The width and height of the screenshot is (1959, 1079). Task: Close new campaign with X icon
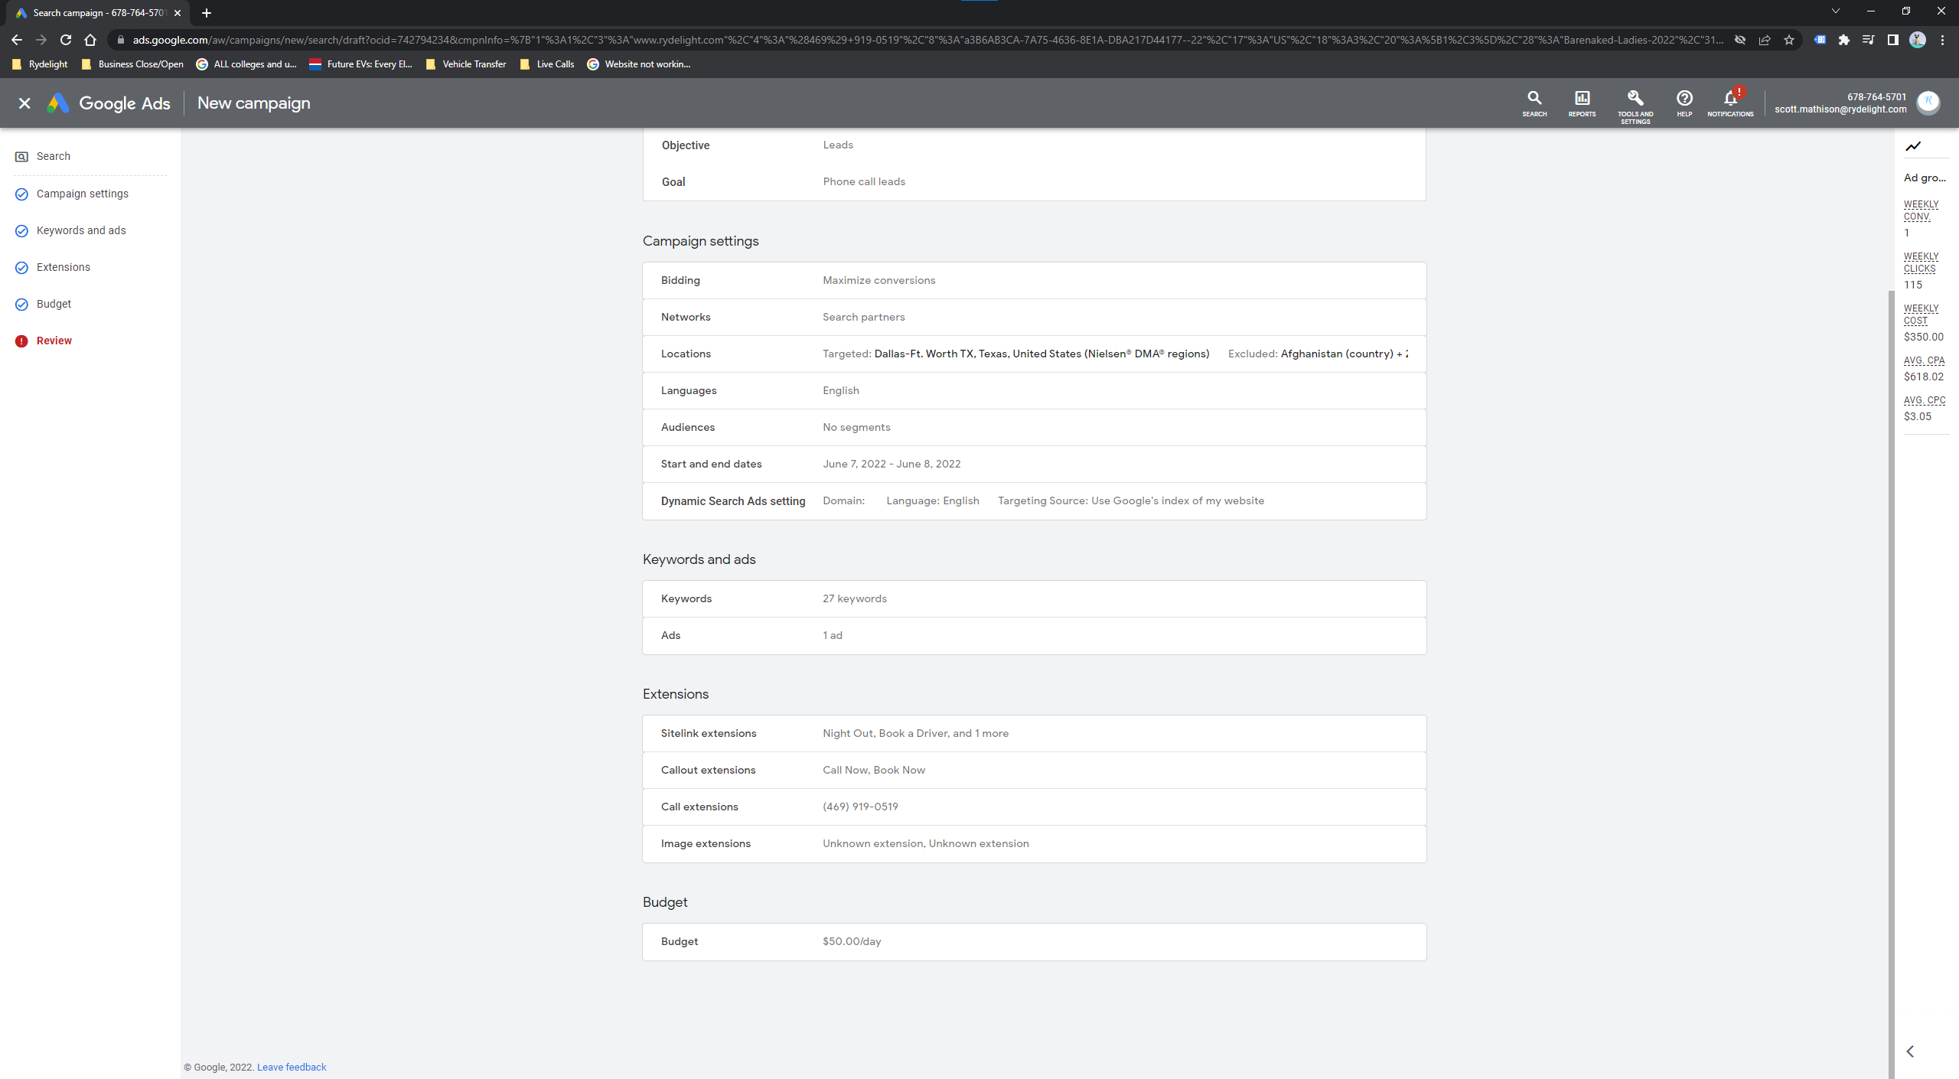pyautogui.click(x=24, y=103)
